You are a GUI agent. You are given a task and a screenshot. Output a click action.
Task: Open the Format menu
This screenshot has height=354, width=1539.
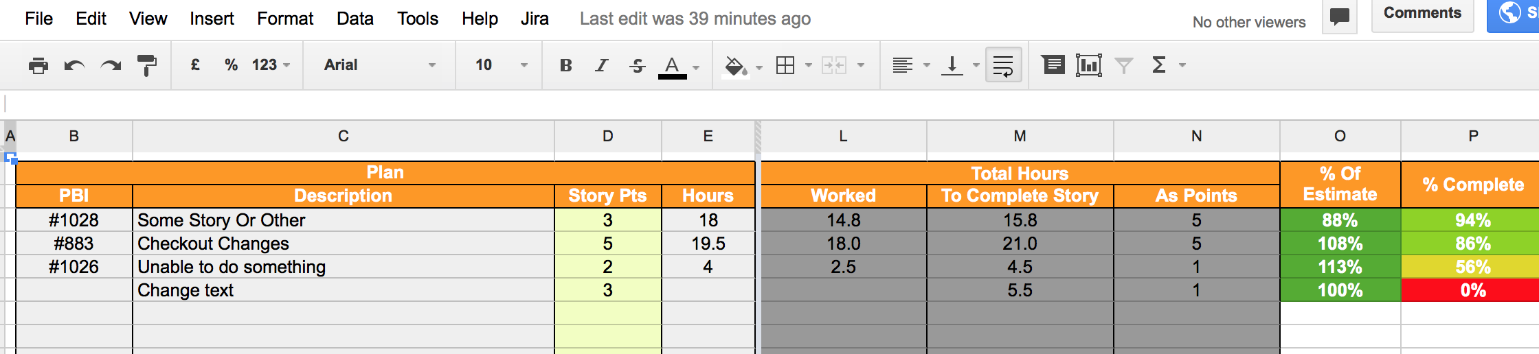click(285, 19)
